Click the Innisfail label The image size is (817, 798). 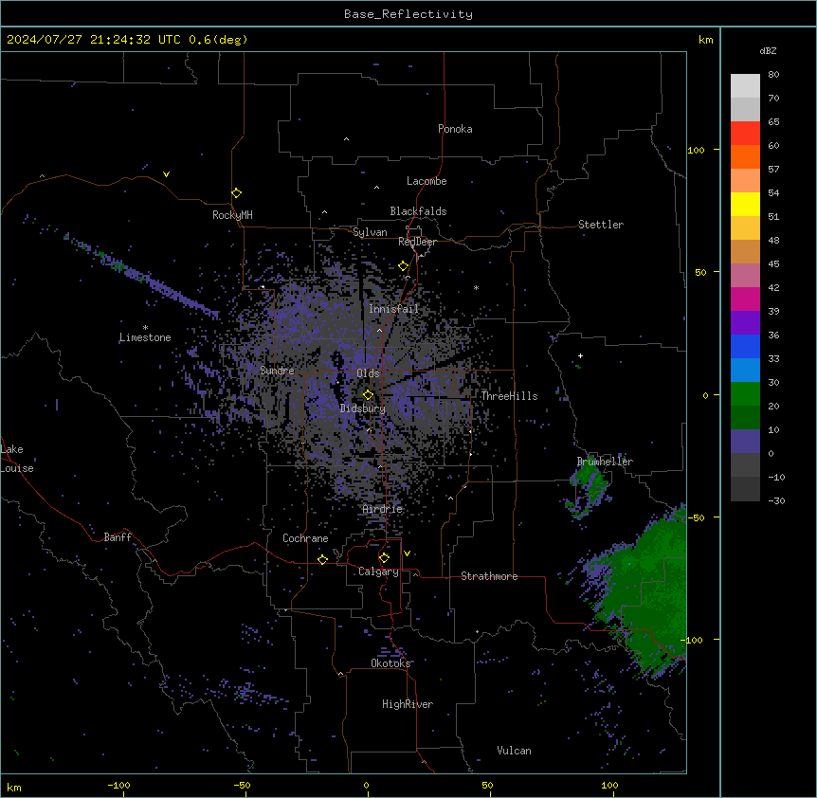[x=393, y=309]
